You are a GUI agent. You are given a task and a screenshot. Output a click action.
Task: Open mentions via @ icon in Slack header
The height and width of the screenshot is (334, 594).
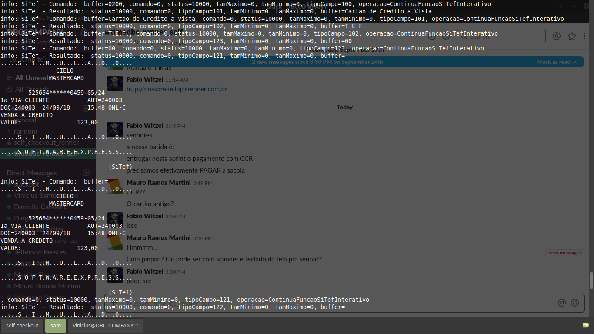point(556,36)
